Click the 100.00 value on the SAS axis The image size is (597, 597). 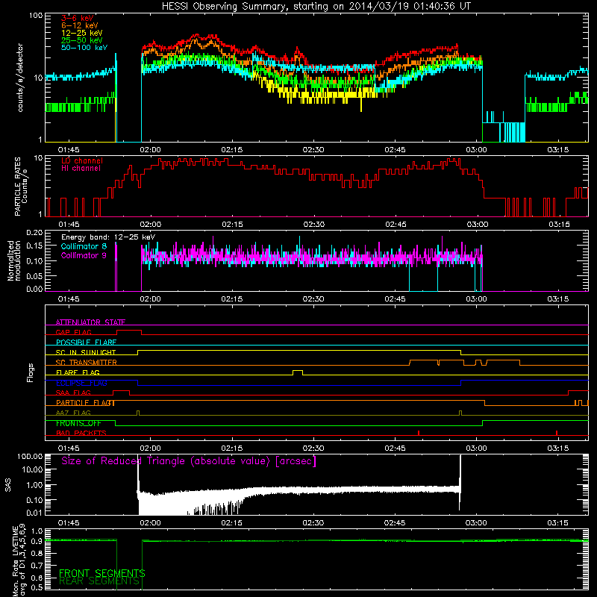click(x=30, y=457)
